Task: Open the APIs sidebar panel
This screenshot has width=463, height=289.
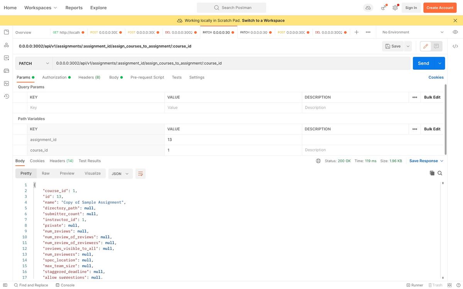Action: 6,45
